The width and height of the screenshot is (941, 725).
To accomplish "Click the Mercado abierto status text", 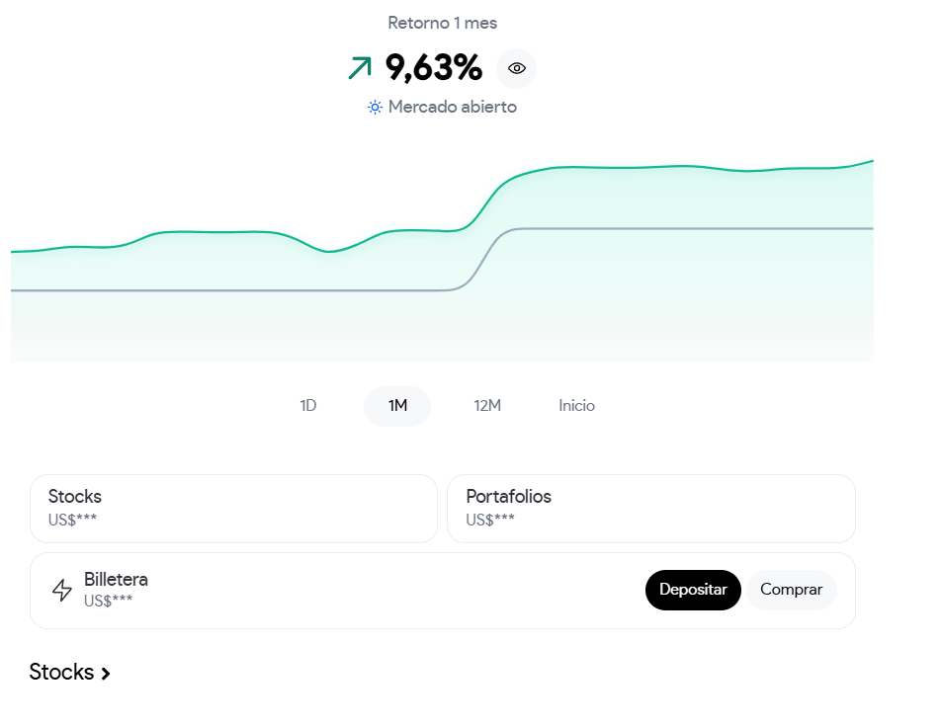I will (453, 107).
